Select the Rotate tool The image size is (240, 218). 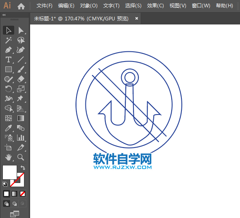9,89
